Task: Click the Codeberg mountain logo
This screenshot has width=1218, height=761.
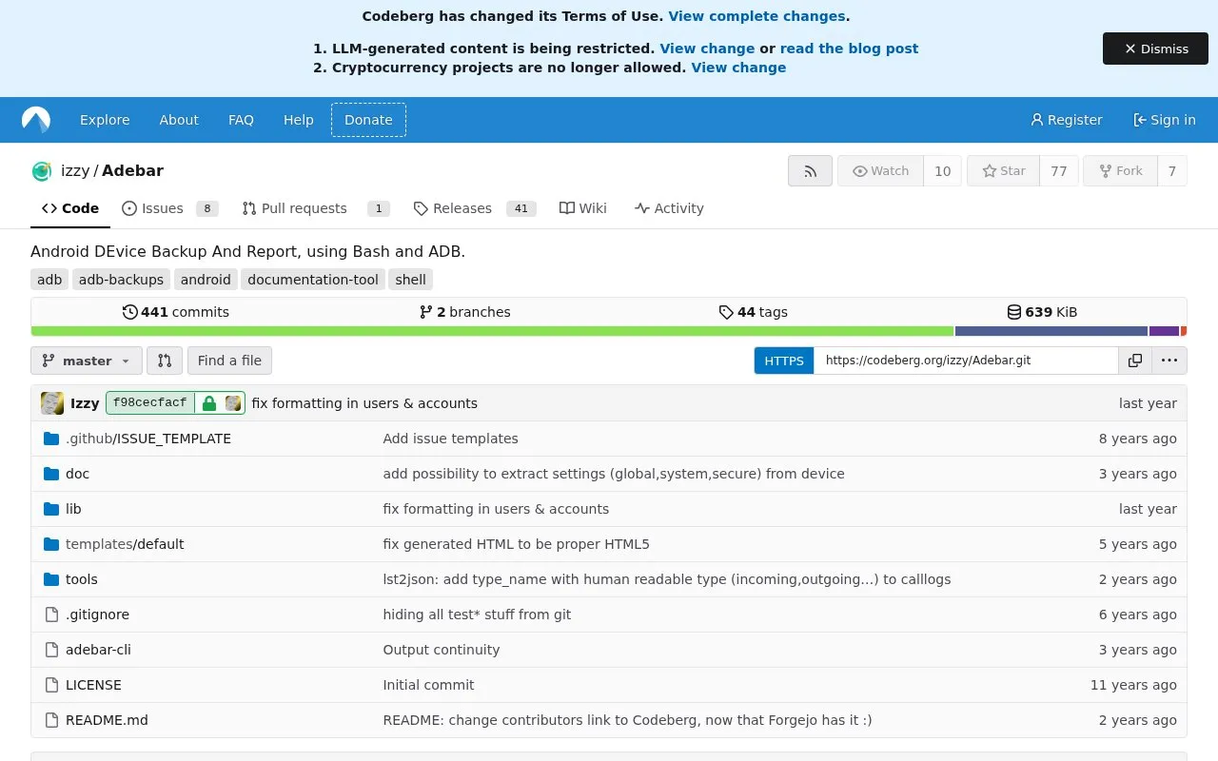Action: [x=36, y=120]
